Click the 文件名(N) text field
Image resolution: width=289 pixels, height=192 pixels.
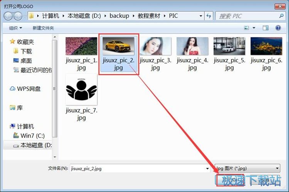click(140, 169)
